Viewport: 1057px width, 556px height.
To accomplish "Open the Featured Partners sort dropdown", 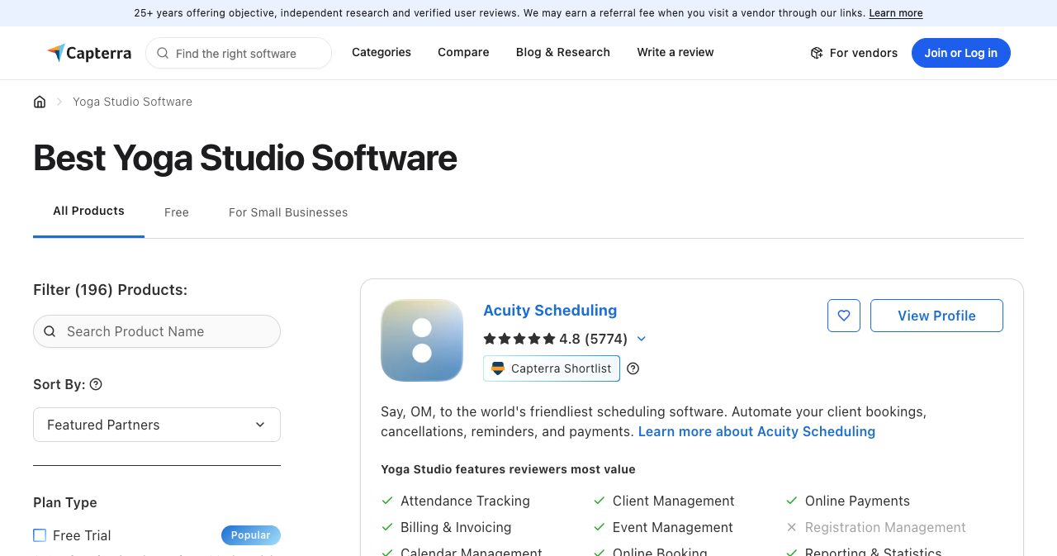I will 157,425.
